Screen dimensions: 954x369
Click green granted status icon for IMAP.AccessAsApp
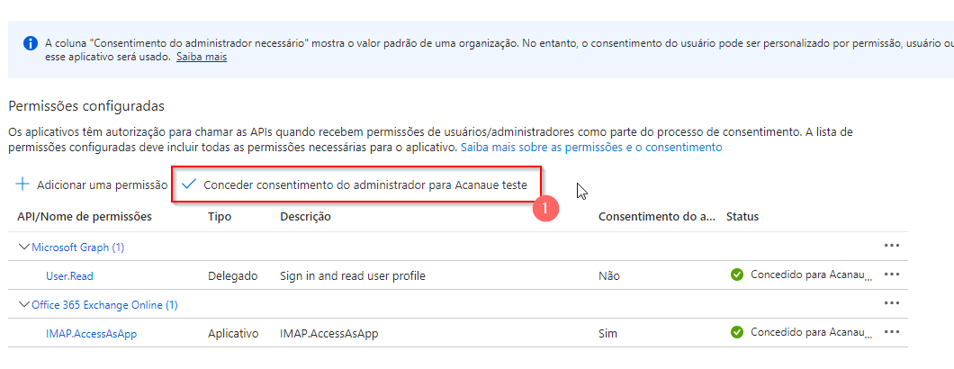737,332
